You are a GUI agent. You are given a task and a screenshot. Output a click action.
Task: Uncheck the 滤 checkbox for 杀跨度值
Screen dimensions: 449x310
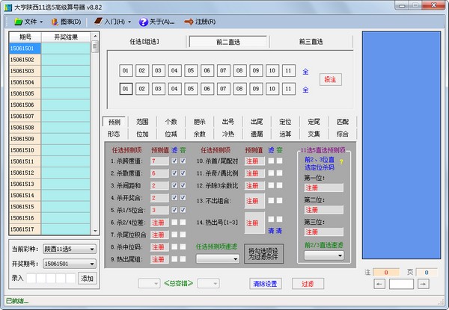point(174,161)
